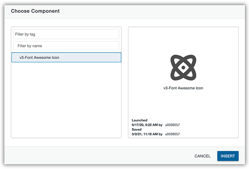Image resolution: width=249 pixels, height=169 pixels.
Task: Click the Saved label
Action: point(137,129)
